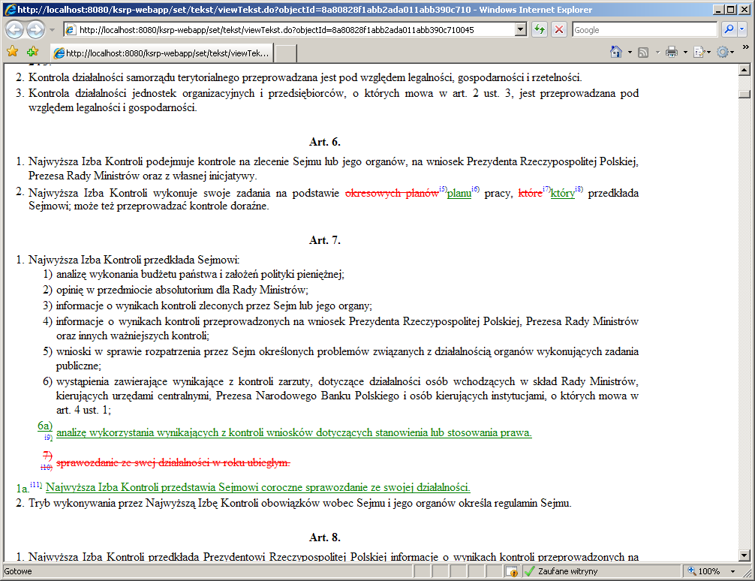The width and height of the screenshot is (755, 581).
Task: Open footnote i7 after 'które'
Action: [x=546, y=189]
